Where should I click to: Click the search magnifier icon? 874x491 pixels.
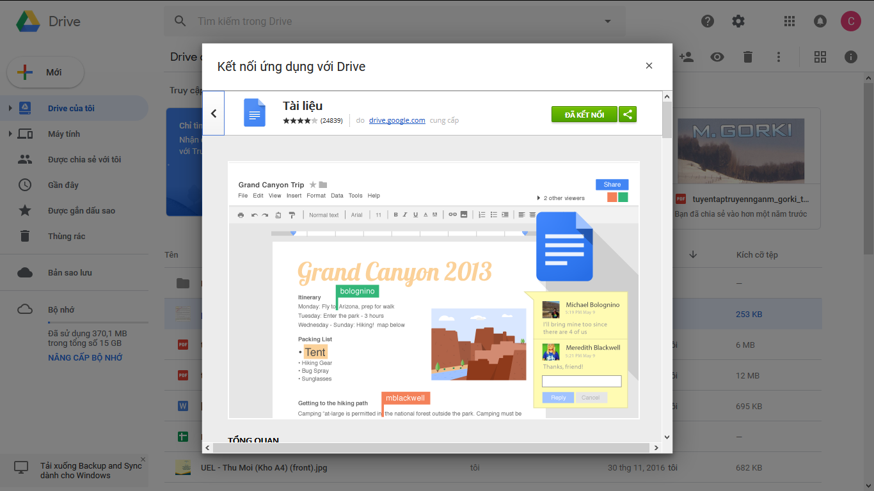click(x=180, y=21)
